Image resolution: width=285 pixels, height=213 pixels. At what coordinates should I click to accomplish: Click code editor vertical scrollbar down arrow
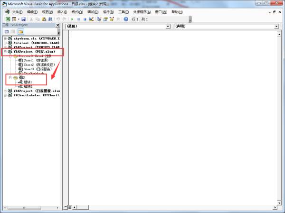tap(279, 203)
